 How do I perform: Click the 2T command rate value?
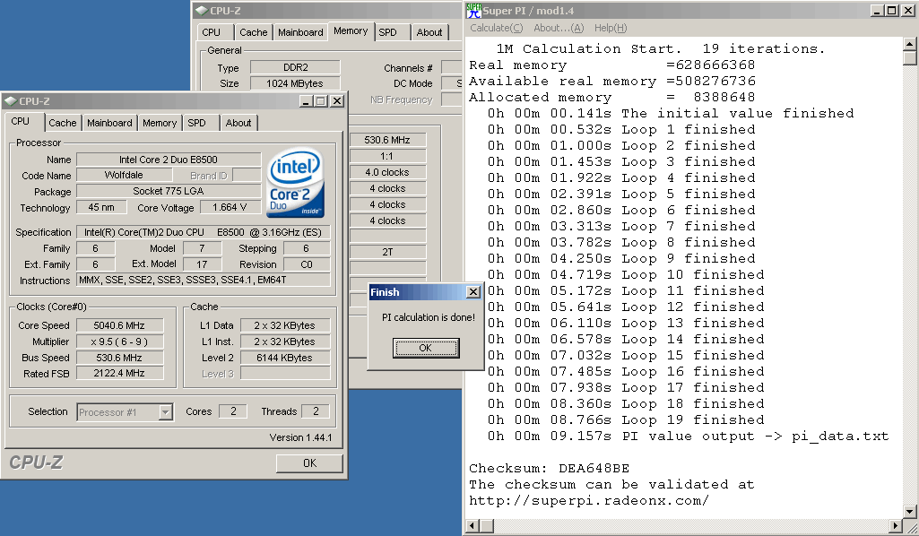pyautogui.click(x=387, y=252)
